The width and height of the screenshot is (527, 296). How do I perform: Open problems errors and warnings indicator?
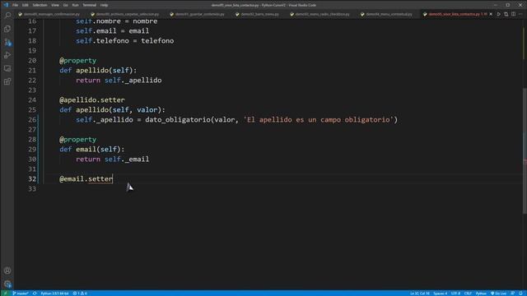coord(80,294)
